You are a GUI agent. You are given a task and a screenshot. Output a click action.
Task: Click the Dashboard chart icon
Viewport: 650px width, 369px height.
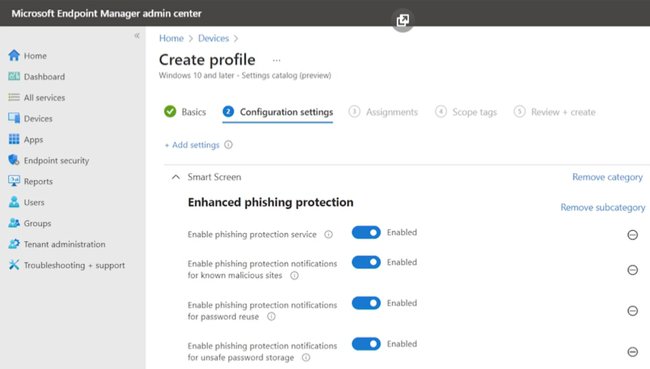pyautogui.click(x=14, y=76)
